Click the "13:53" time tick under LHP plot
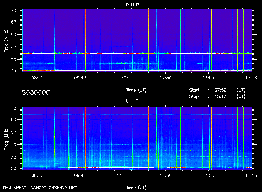Image resolution: width=262 pixels, height=192 pixels. (208, 176)
